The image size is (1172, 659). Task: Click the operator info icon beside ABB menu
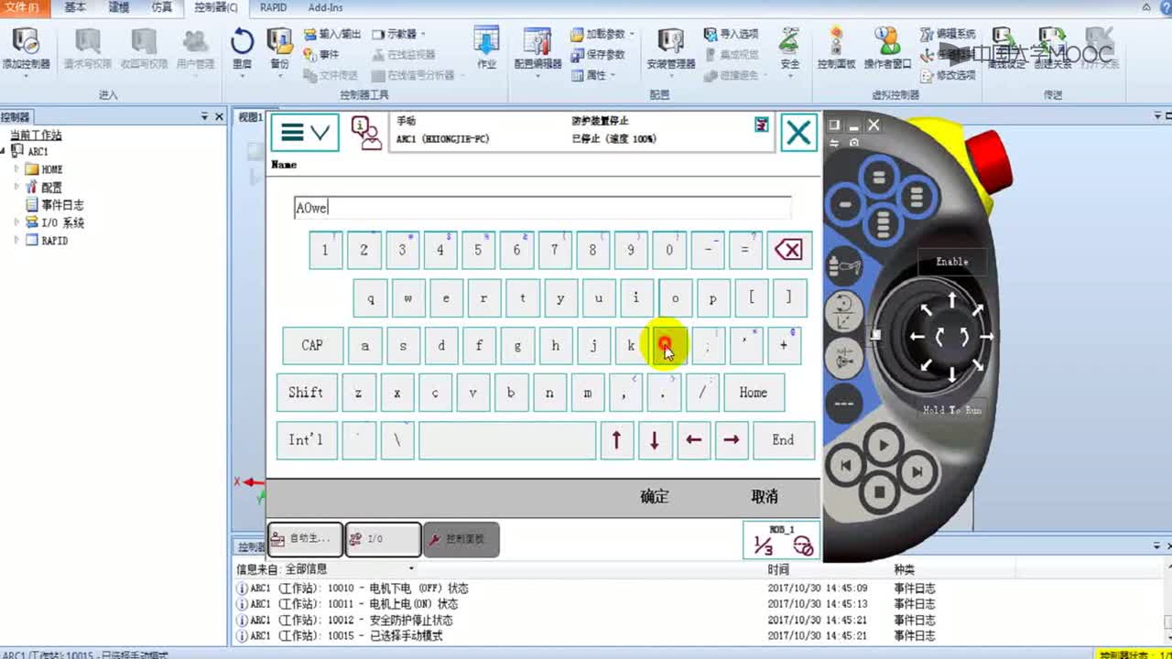[x=366, y=133]
